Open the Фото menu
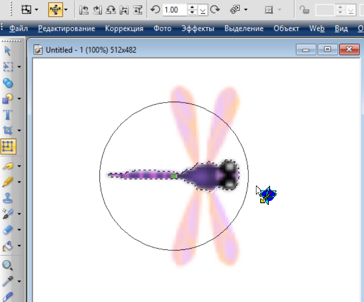Image resolution: width=364 pixels, height=302 pixels. (162, 28)
